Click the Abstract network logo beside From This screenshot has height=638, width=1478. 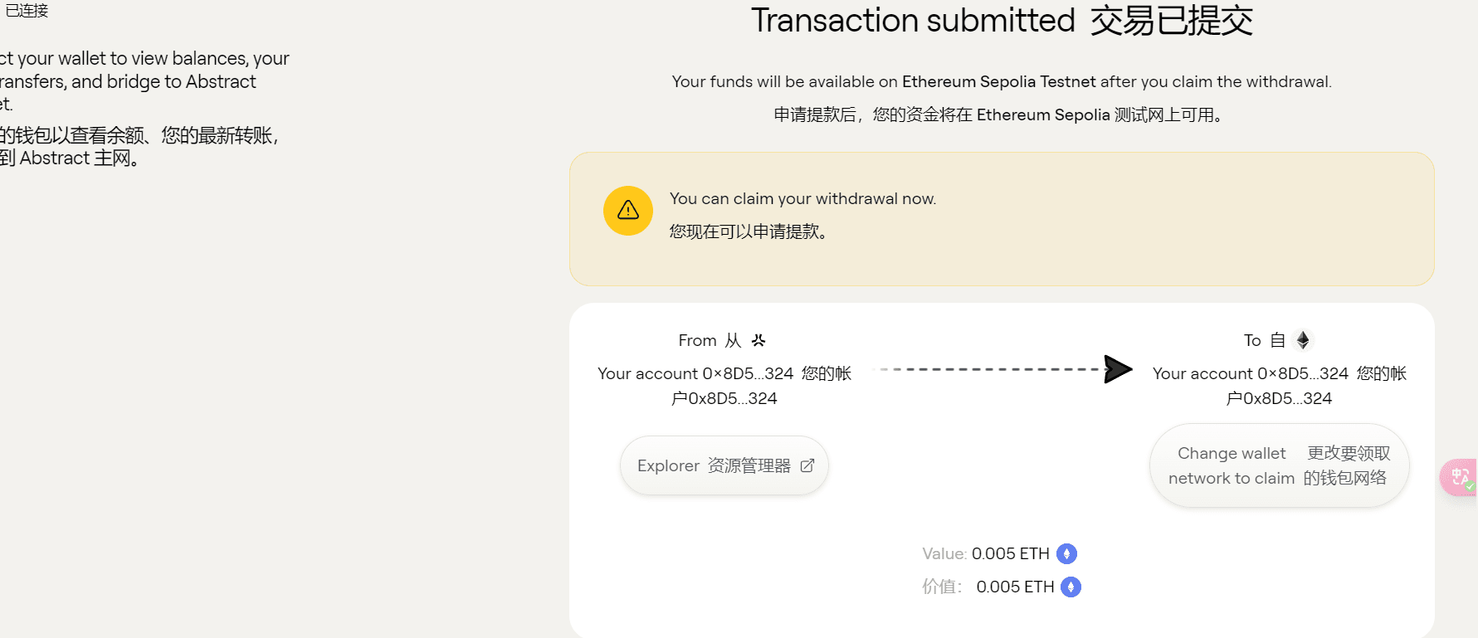[x=759, y=340]
